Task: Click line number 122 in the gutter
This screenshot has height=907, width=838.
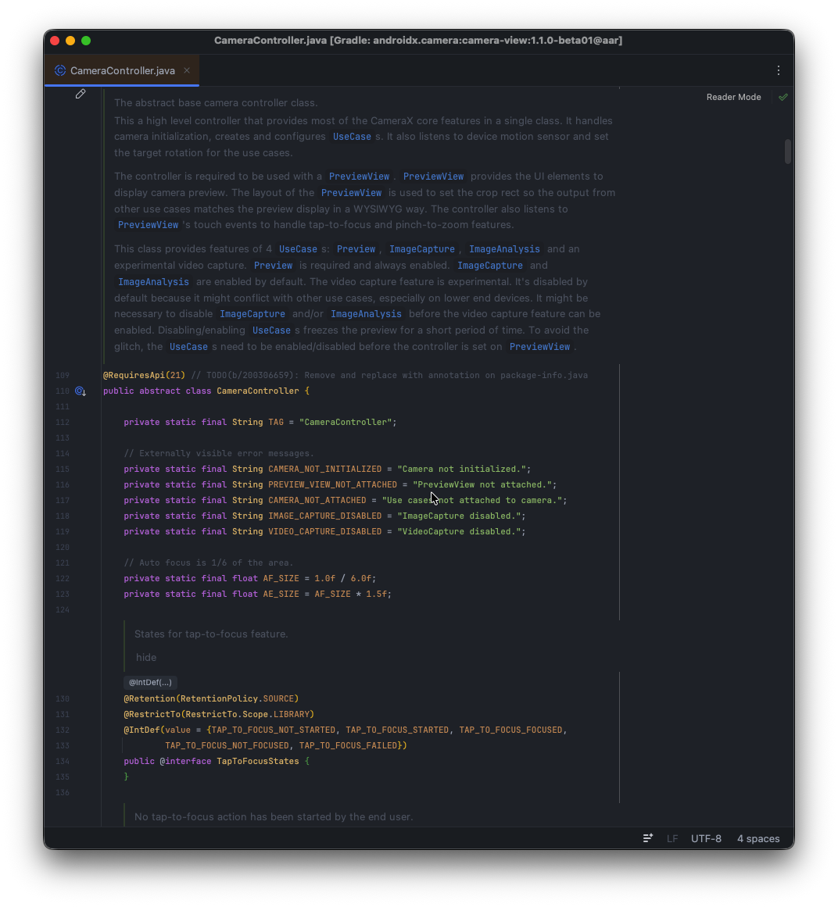Action: pos(63,578)
